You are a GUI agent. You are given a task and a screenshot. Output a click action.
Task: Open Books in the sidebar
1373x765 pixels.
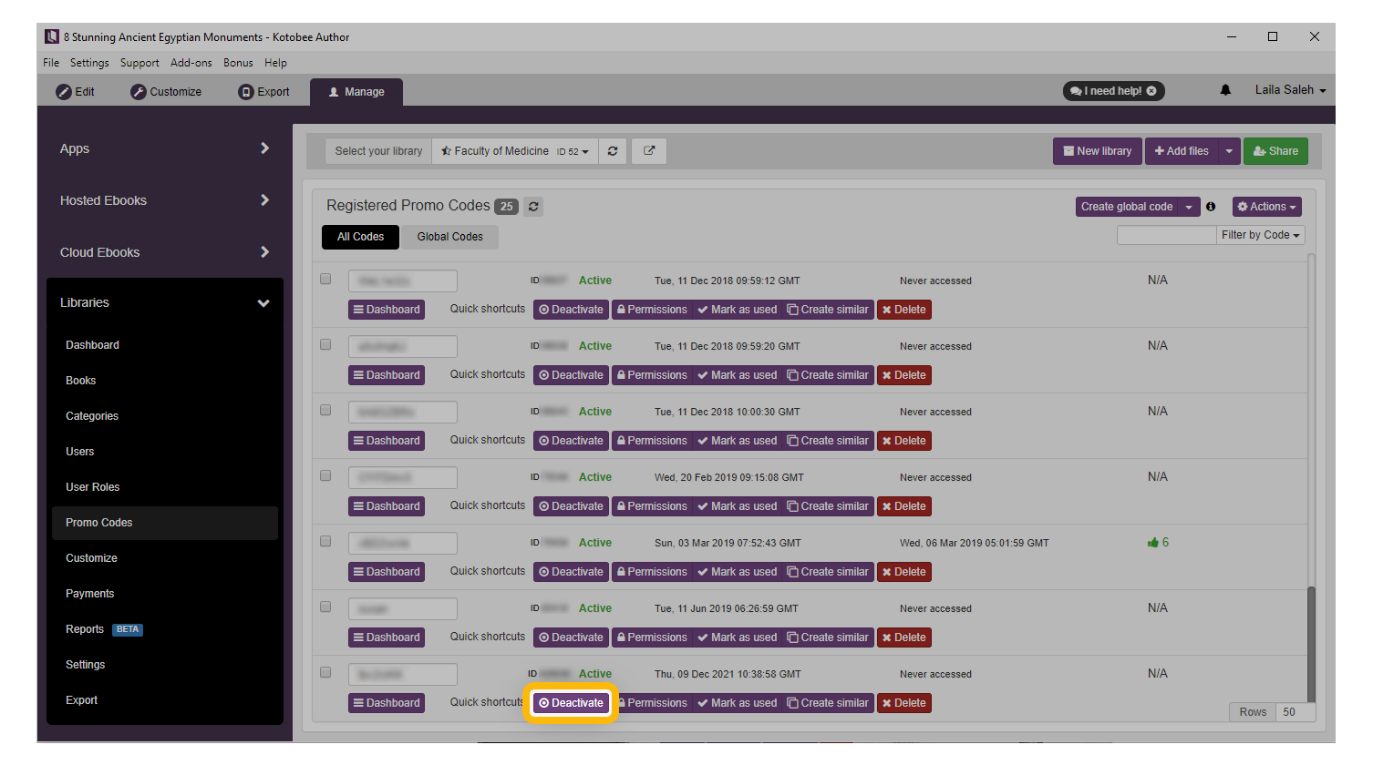click(80, 381)
